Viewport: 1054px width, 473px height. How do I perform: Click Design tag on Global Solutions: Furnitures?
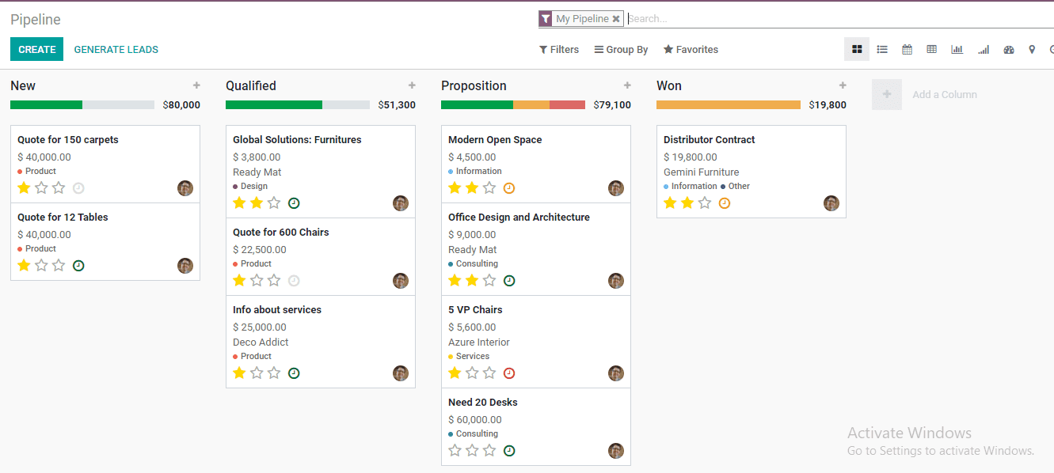pyautogui.click(x=250, y=187)
